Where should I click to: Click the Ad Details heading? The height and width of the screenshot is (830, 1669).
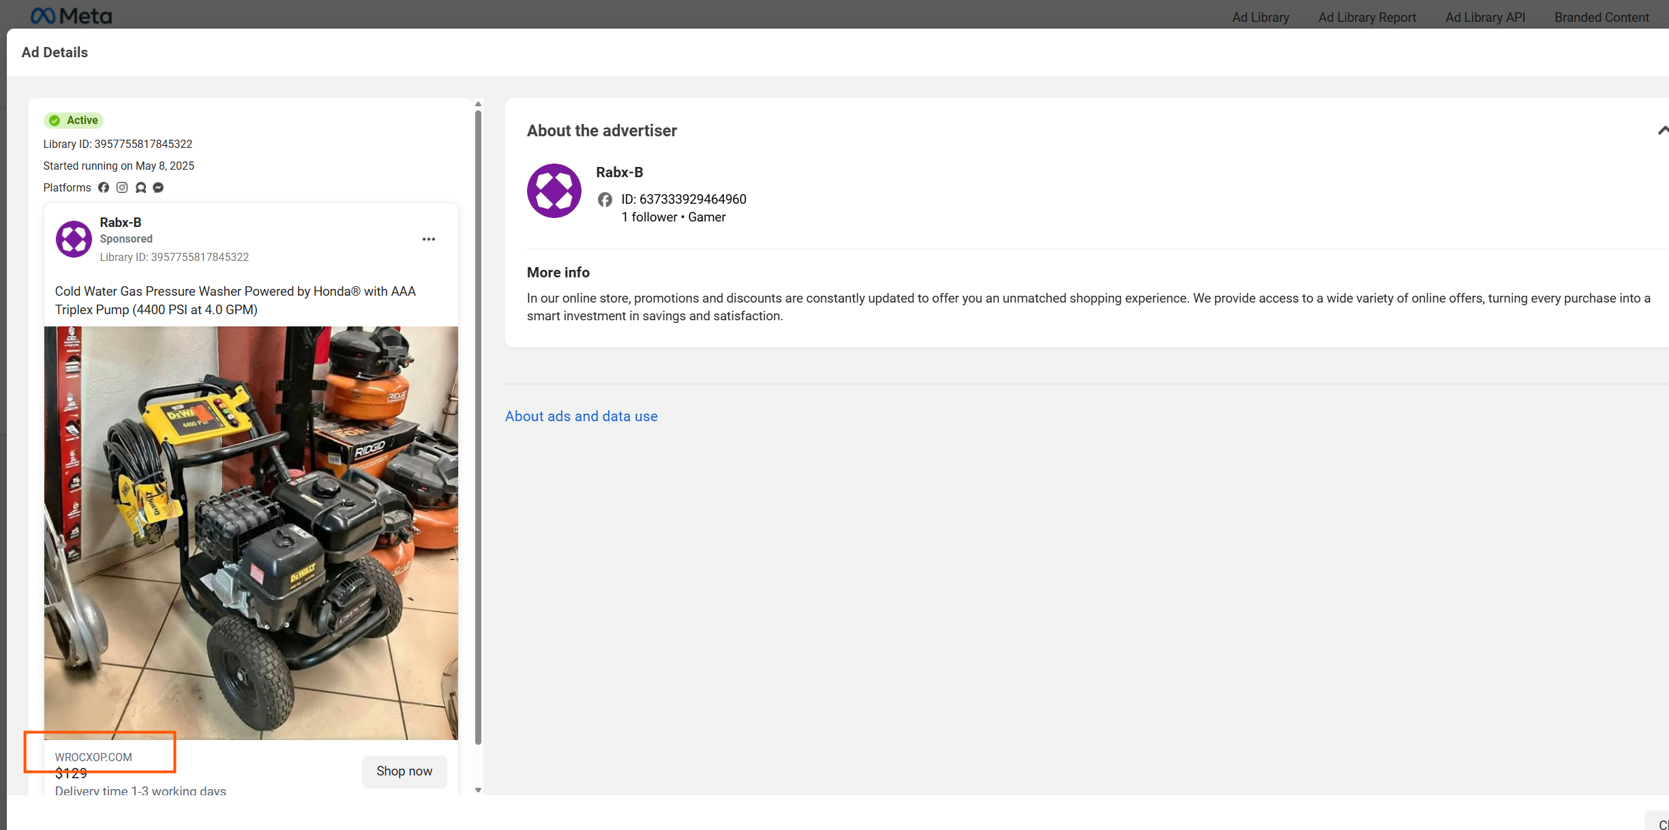55,52
